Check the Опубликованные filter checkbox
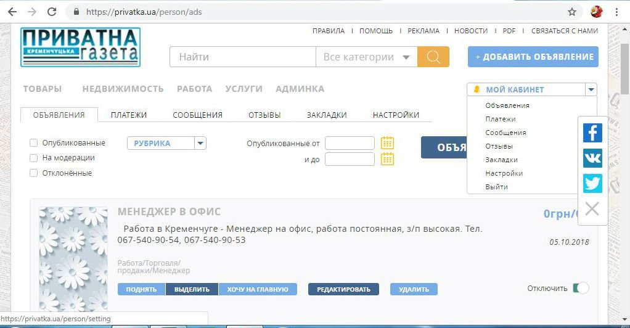Viewport: 630px width, 328px height. pos(34,143)
